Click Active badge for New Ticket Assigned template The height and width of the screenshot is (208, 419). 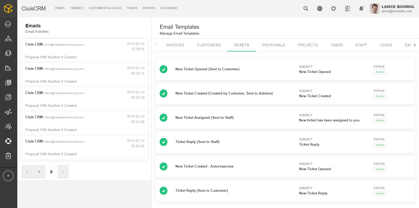380,120
